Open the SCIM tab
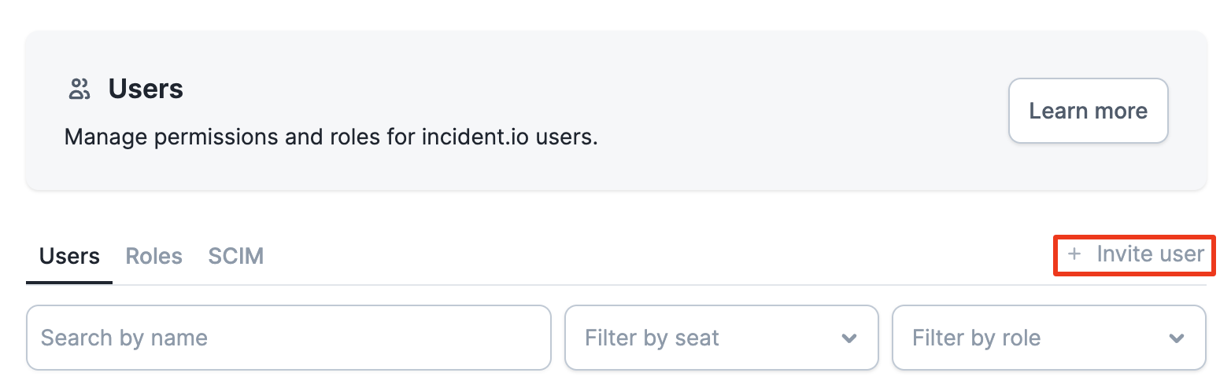Screen dimensions: 1231x380 pyautogui.click(x=235, y=256)
